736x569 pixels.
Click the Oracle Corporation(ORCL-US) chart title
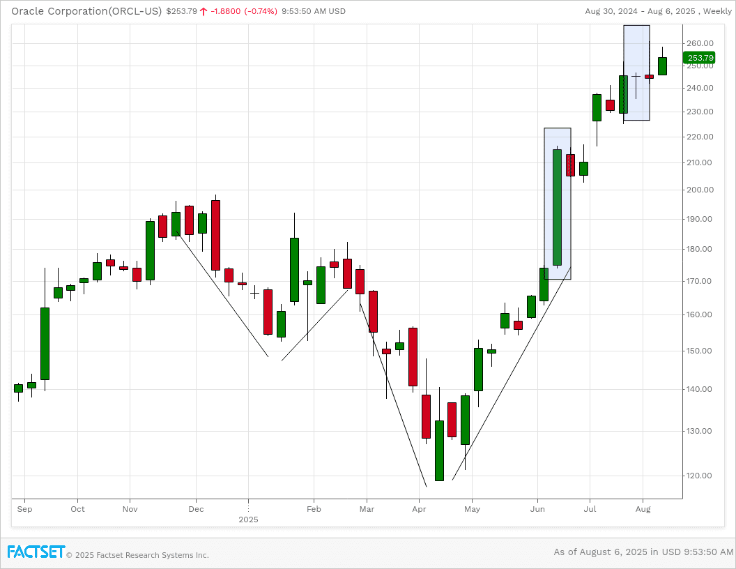click(x=86, y=10)
